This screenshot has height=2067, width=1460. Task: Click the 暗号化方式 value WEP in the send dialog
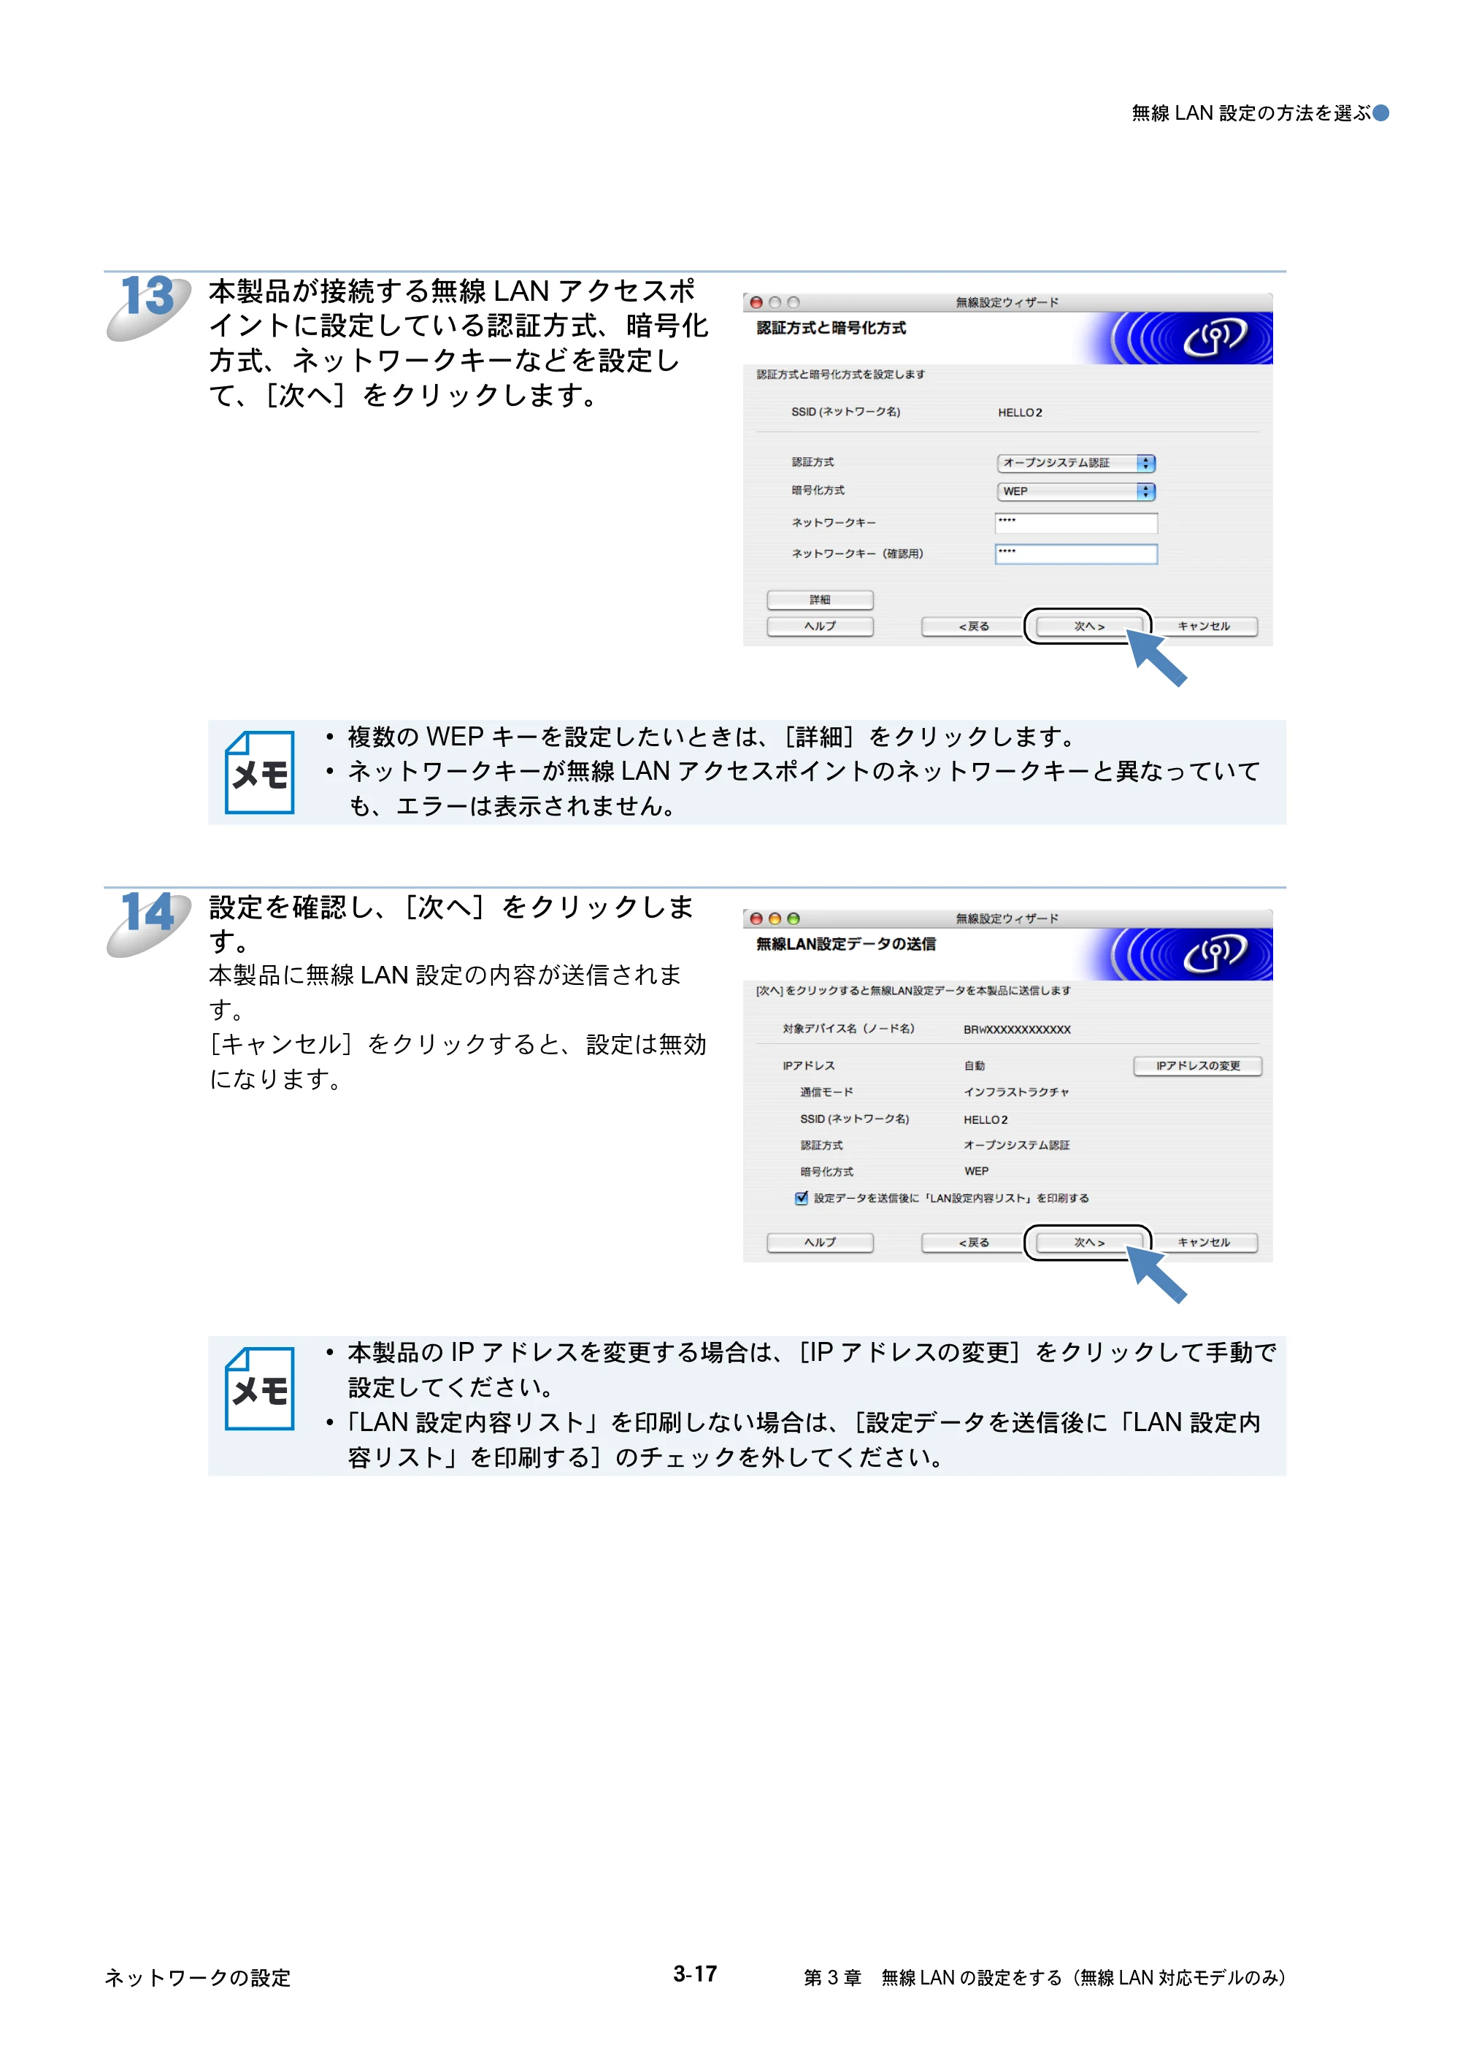pos(976,1171)
